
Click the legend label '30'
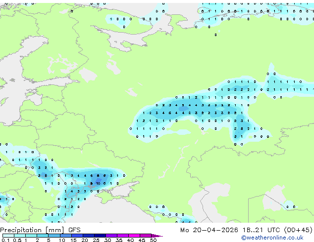[107, 240]
